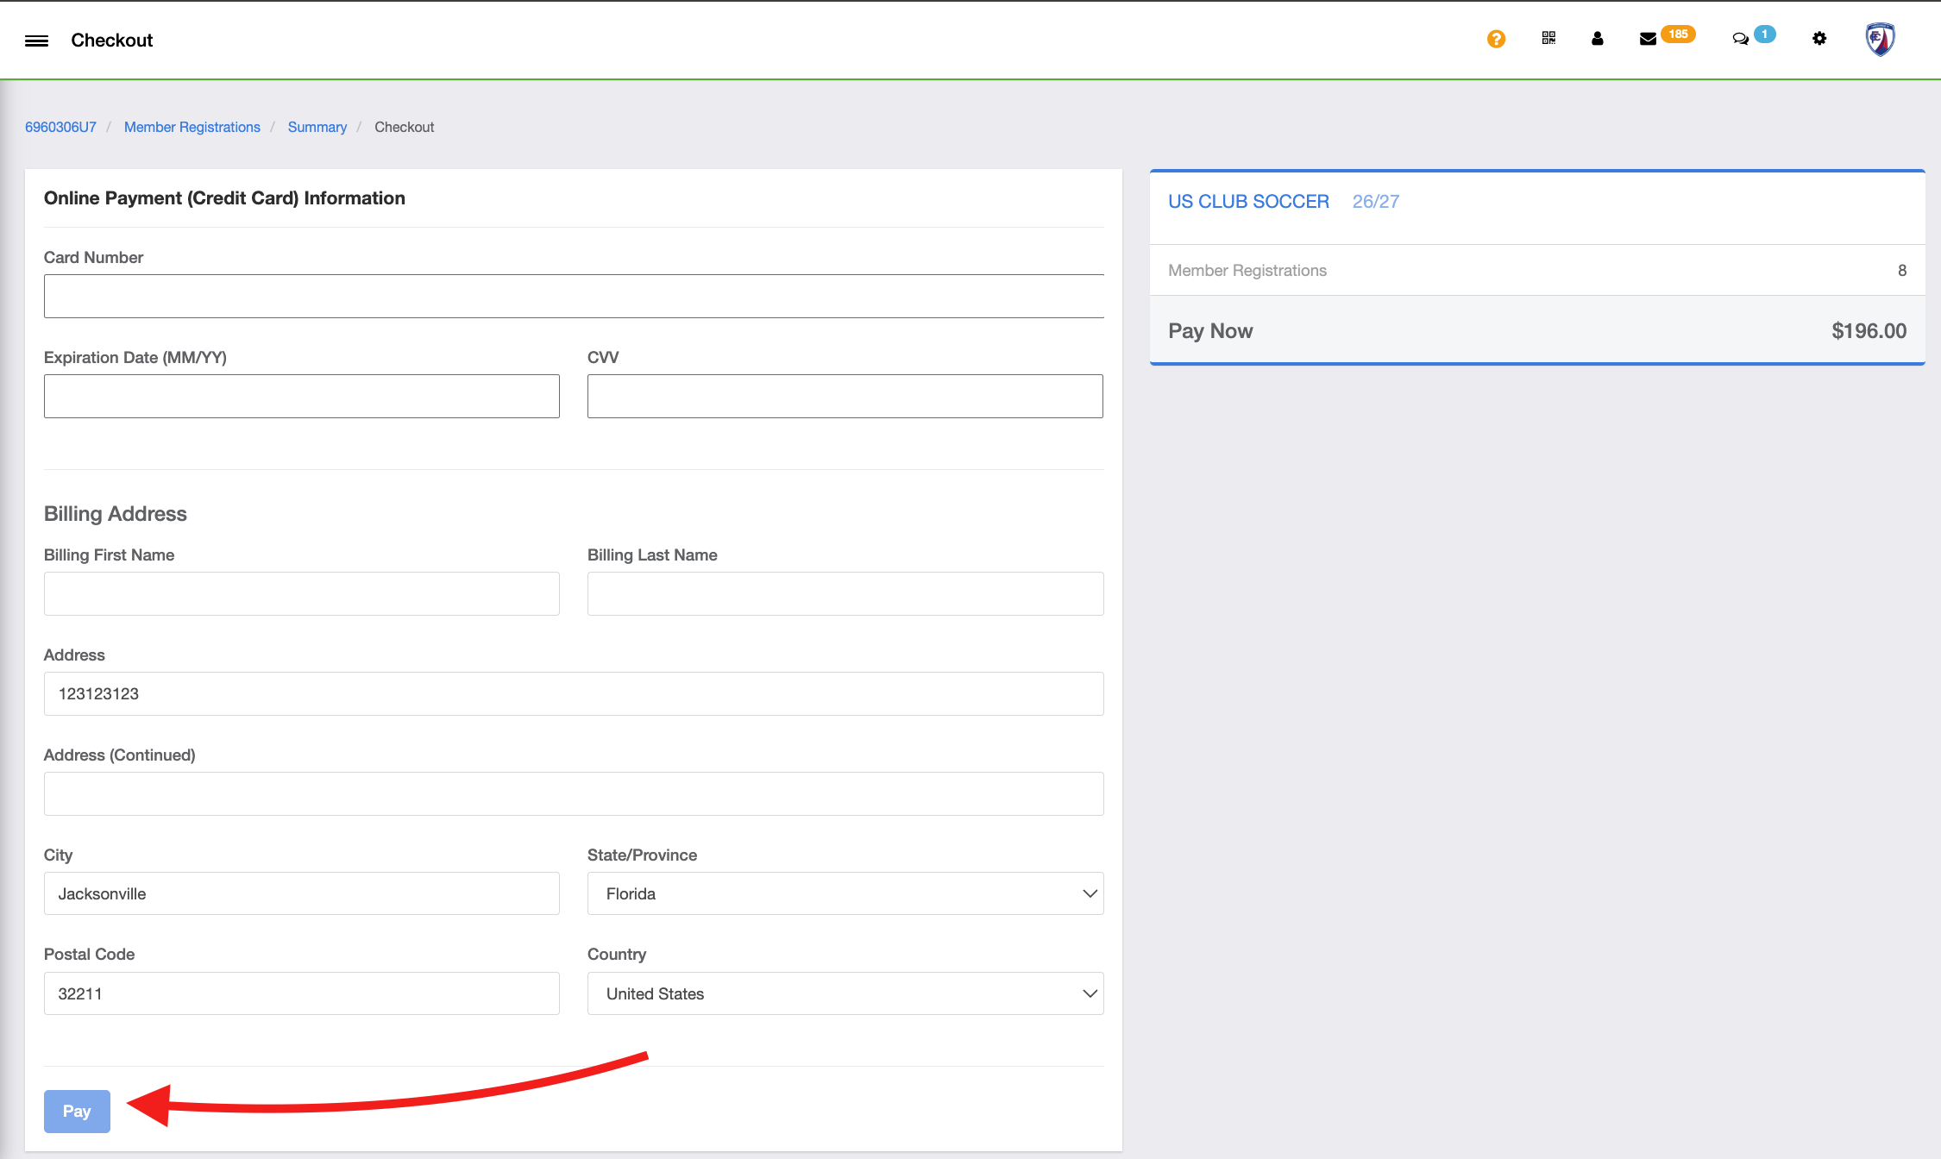The image size is (1941, 1159).
Task: Open the orange help question mark
Action: tap(1496, 39)
